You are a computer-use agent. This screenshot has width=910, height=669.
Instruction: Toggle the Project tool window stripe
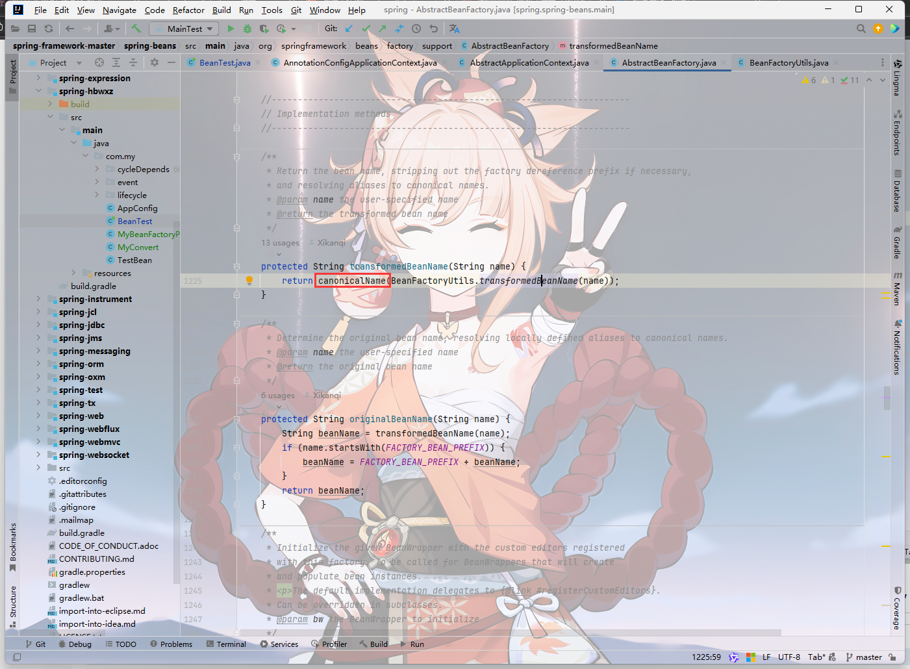[12, 77]
